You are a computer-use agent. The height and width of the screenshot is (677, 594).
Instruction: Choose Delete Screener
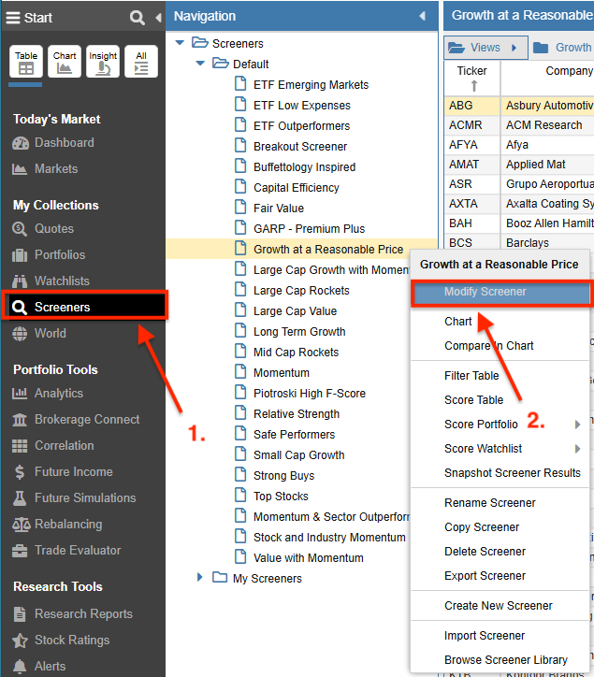(x=485, y=552)
